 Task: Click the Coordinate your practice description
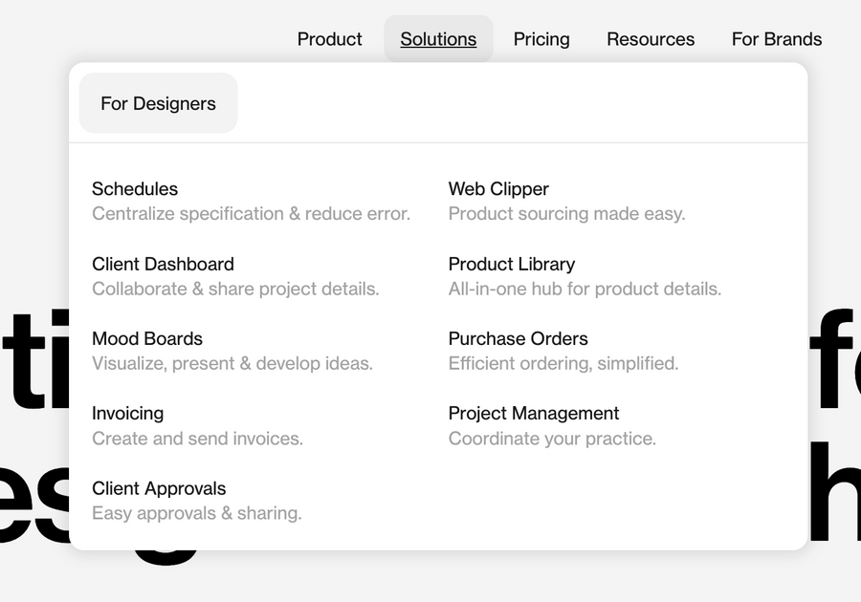[552, 439]
